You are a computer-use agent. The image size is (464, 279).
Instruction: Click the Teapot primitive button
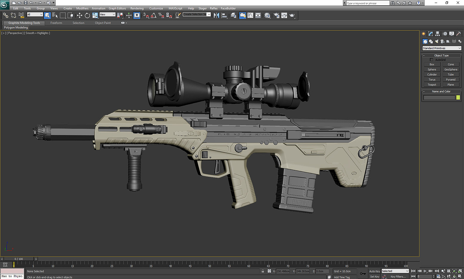point(432,85)
